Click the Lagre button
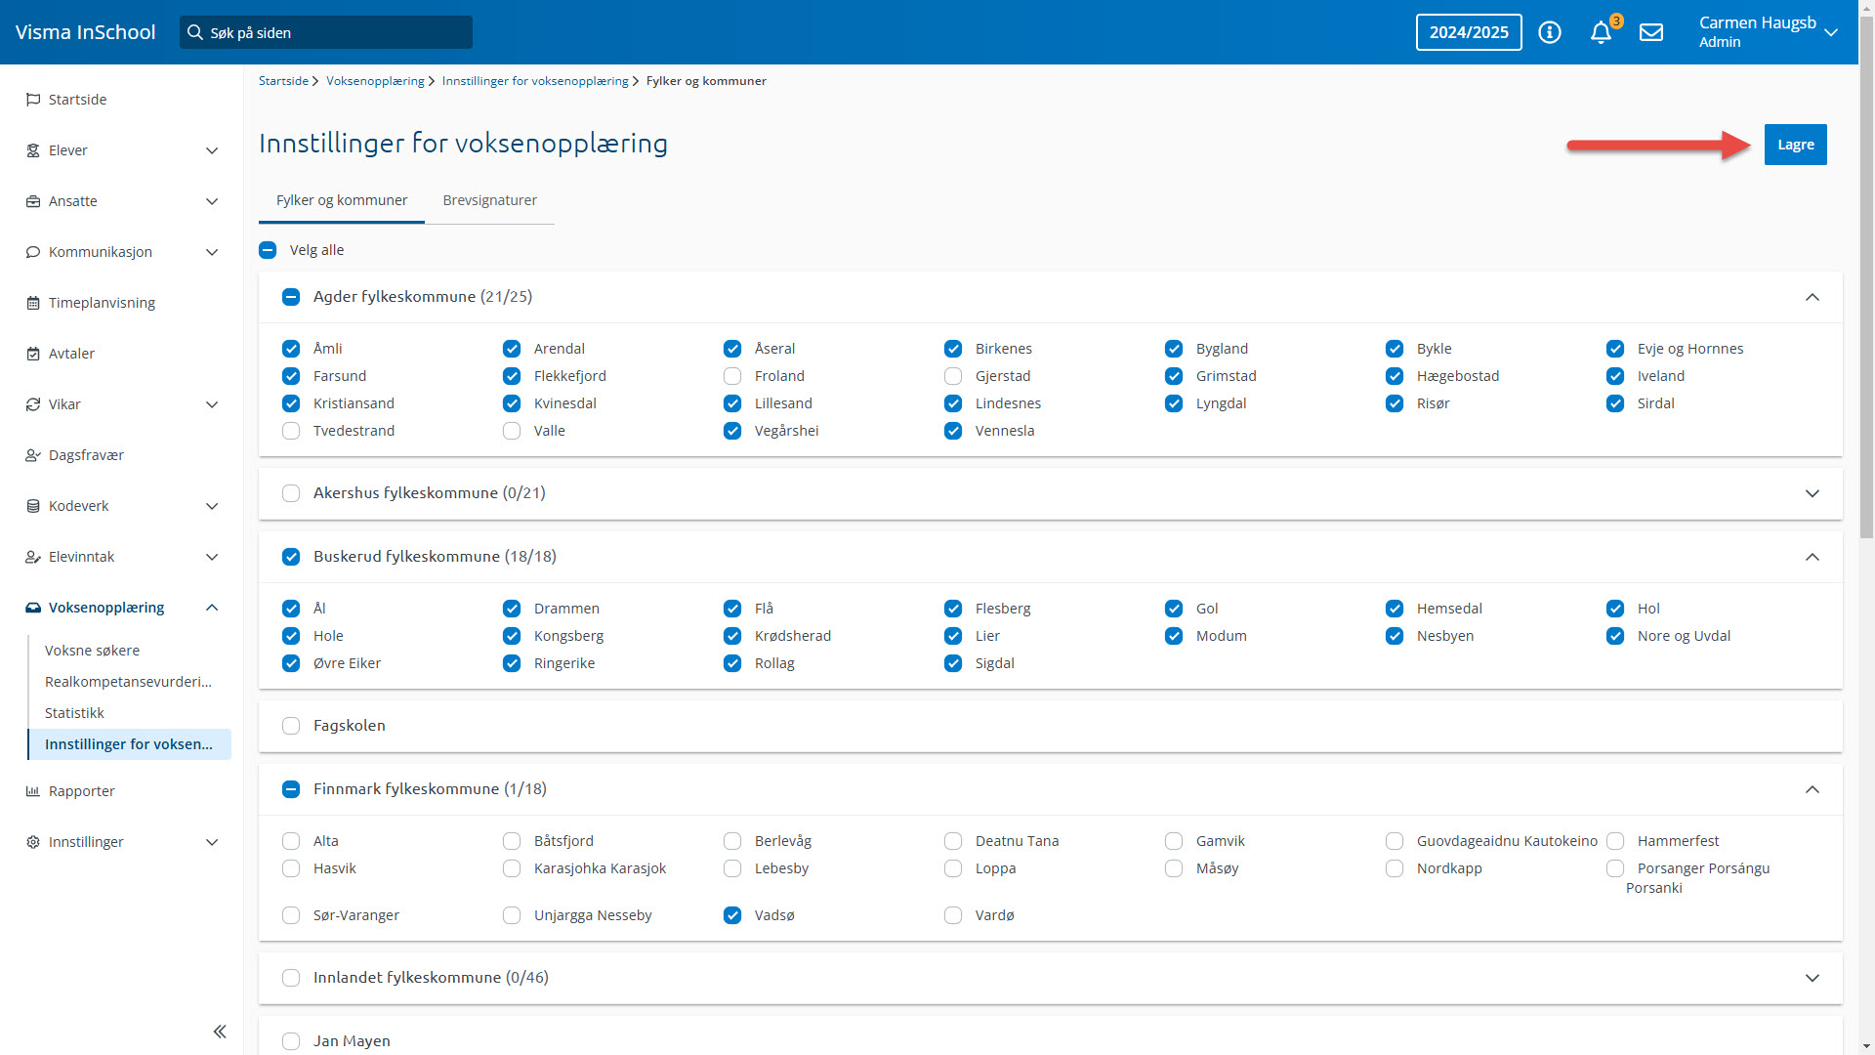 pos(1795,145)
